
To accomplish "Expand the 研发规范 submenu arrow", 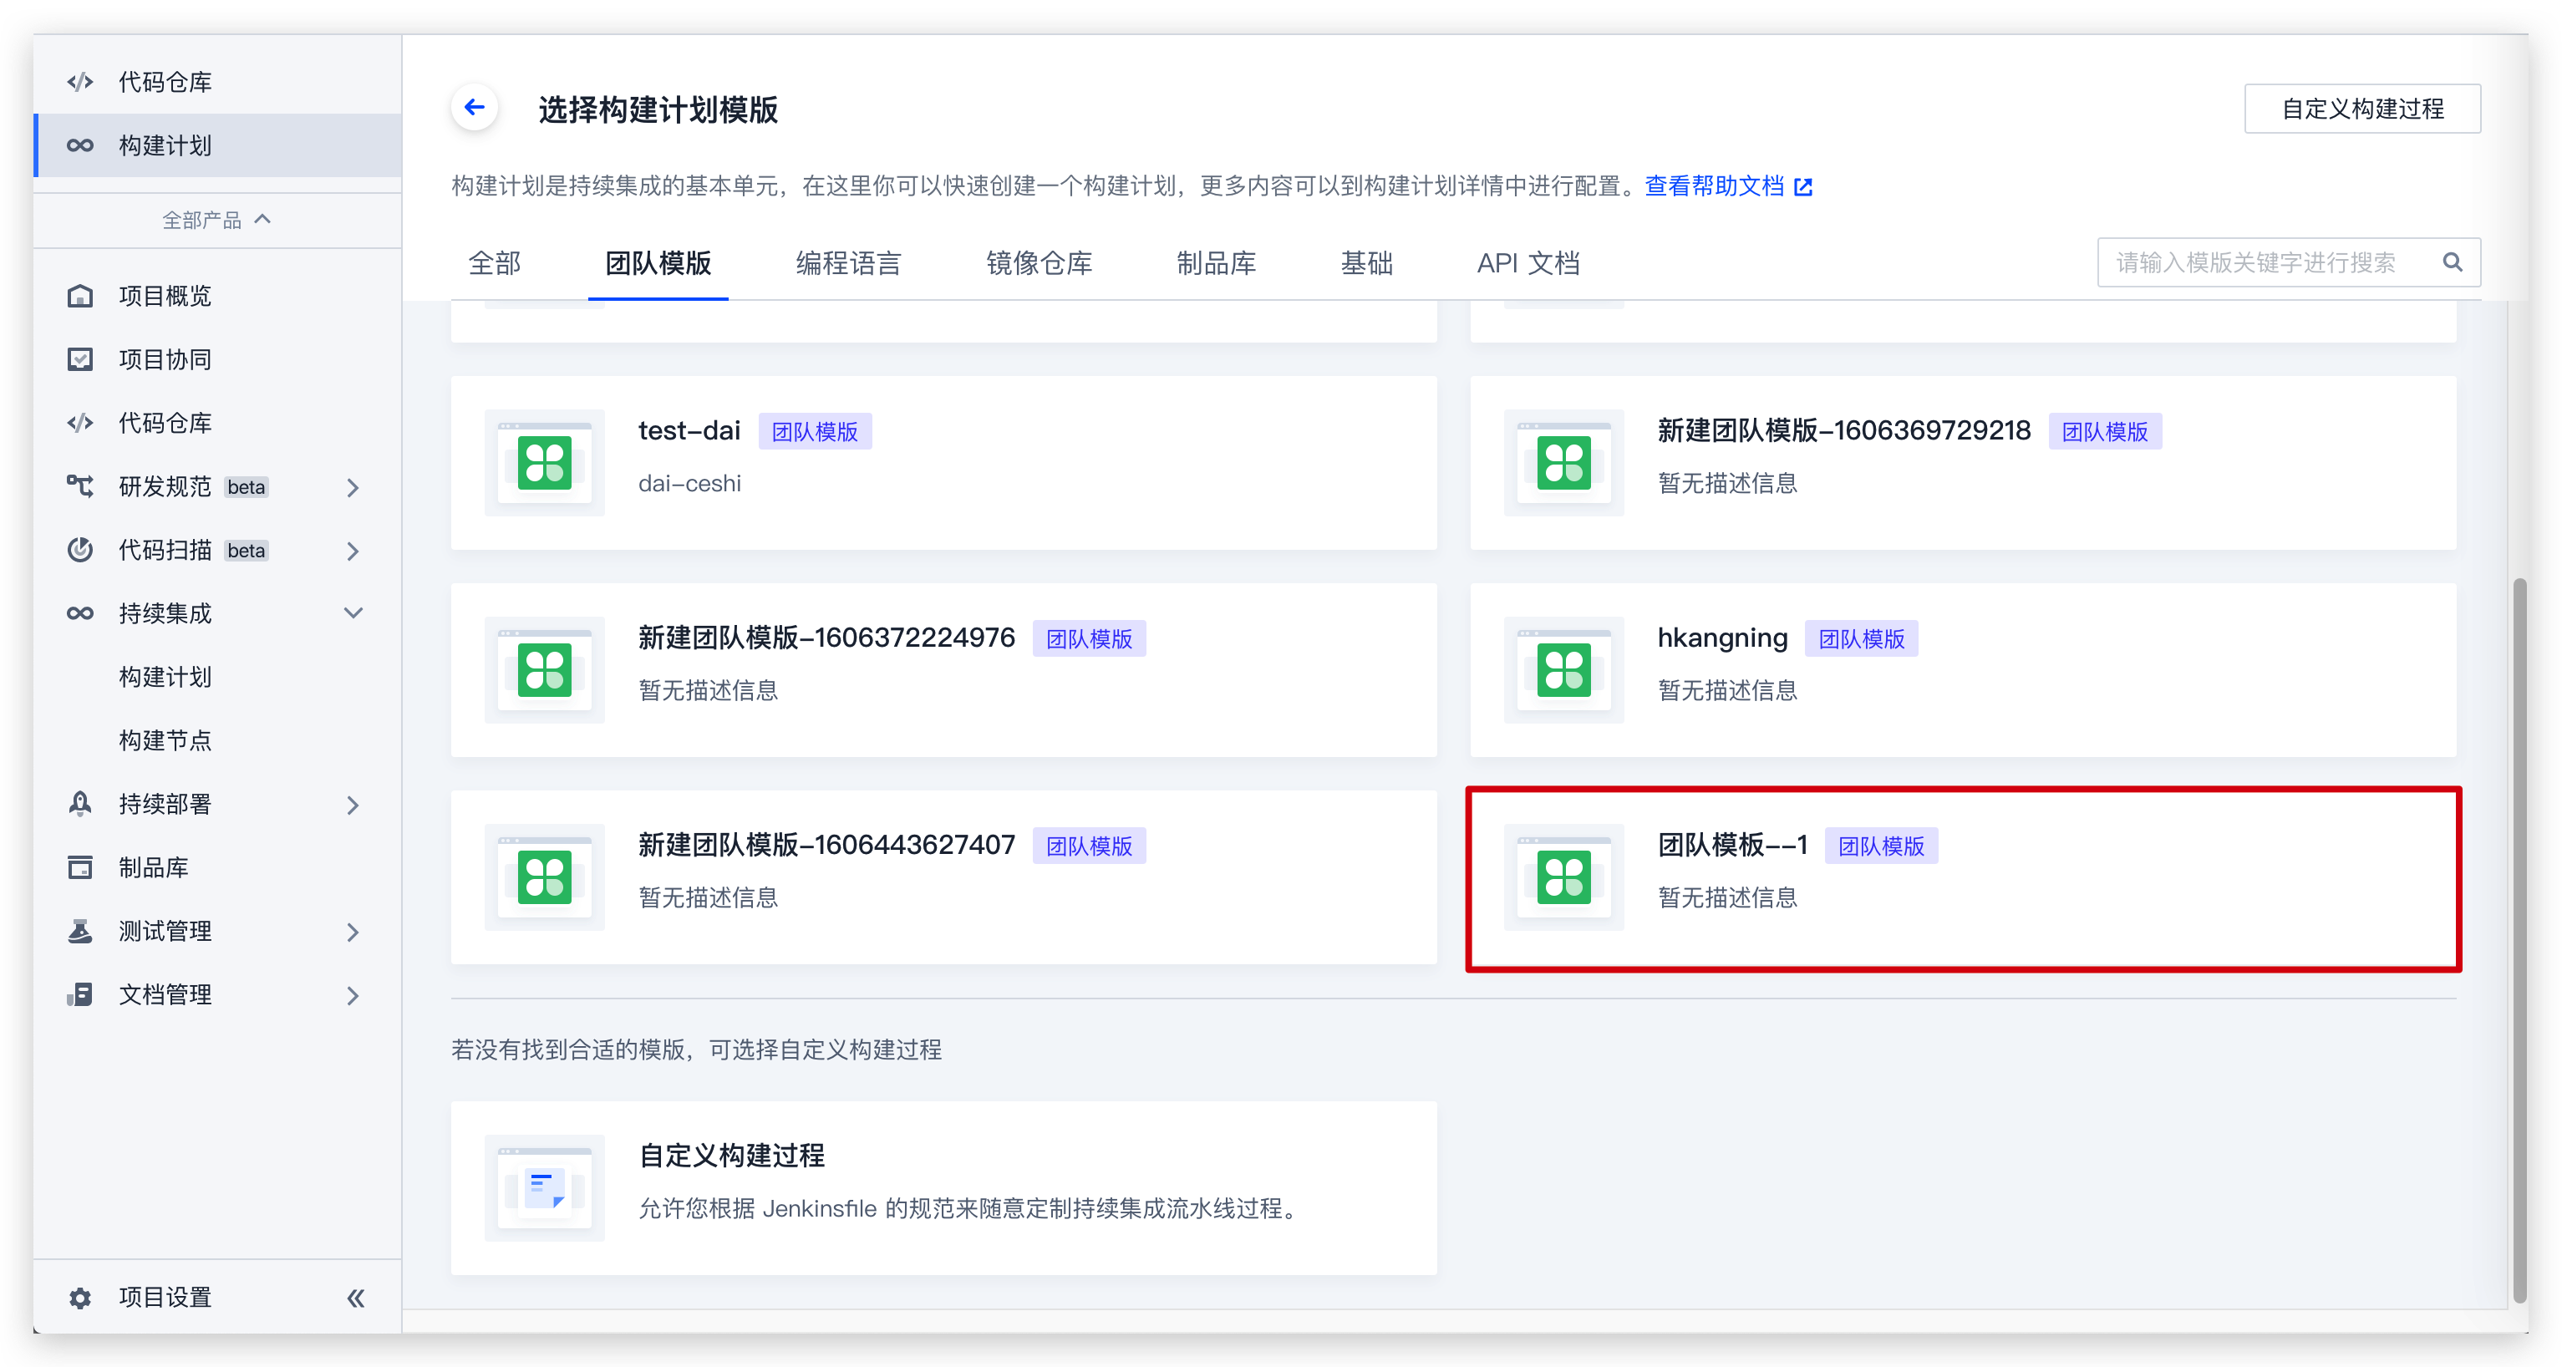I will [353, 487].
